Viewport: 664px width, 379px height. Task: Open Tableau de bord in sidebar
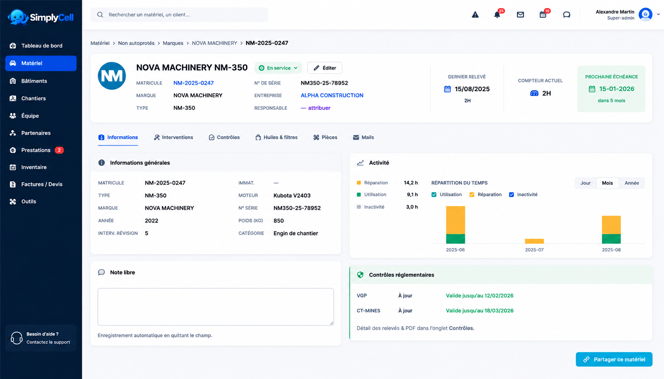click(x=41, y=46)
